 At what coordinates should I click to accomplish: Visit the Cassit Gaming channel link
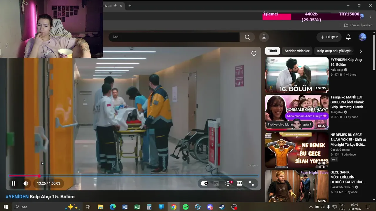click(340, 150)
